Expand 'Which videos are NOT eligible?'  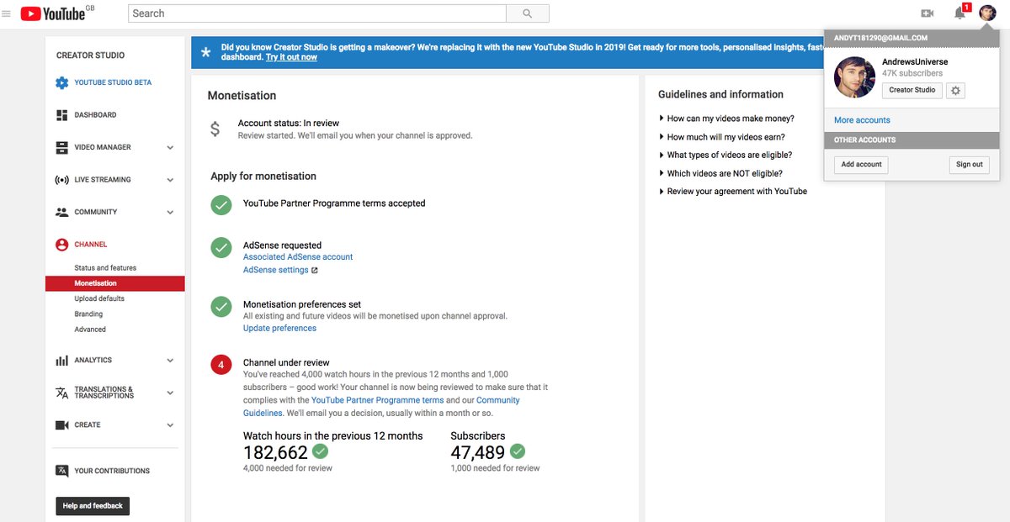(720, 174)
